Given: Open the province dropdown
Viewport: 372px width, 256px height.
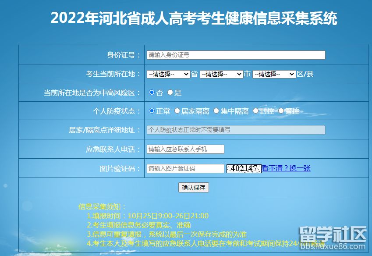Looking at the screenshot, I should click(x=168, y=74).
